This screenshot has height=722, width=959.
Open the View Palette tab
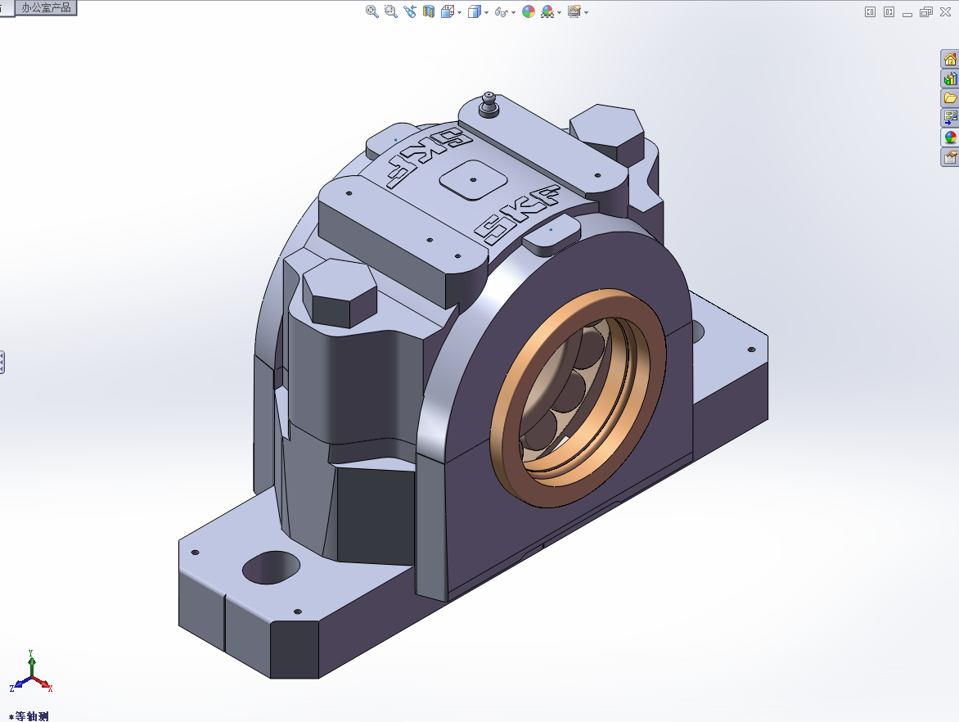pos(950,118)
